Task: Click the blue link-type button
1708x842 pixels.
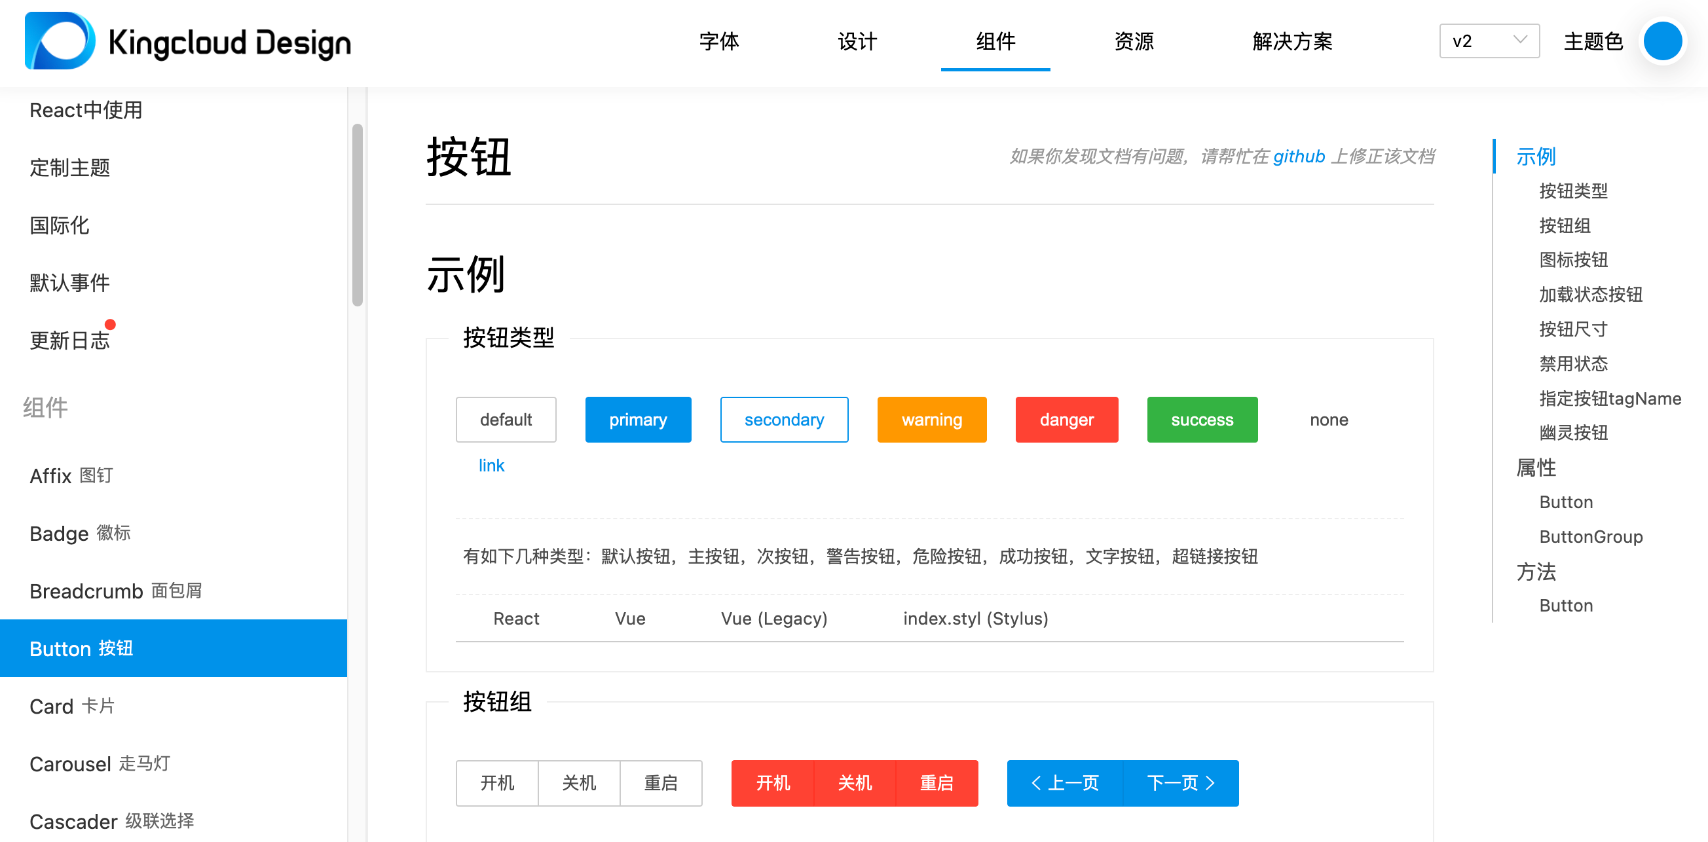Action: (491, 466)
